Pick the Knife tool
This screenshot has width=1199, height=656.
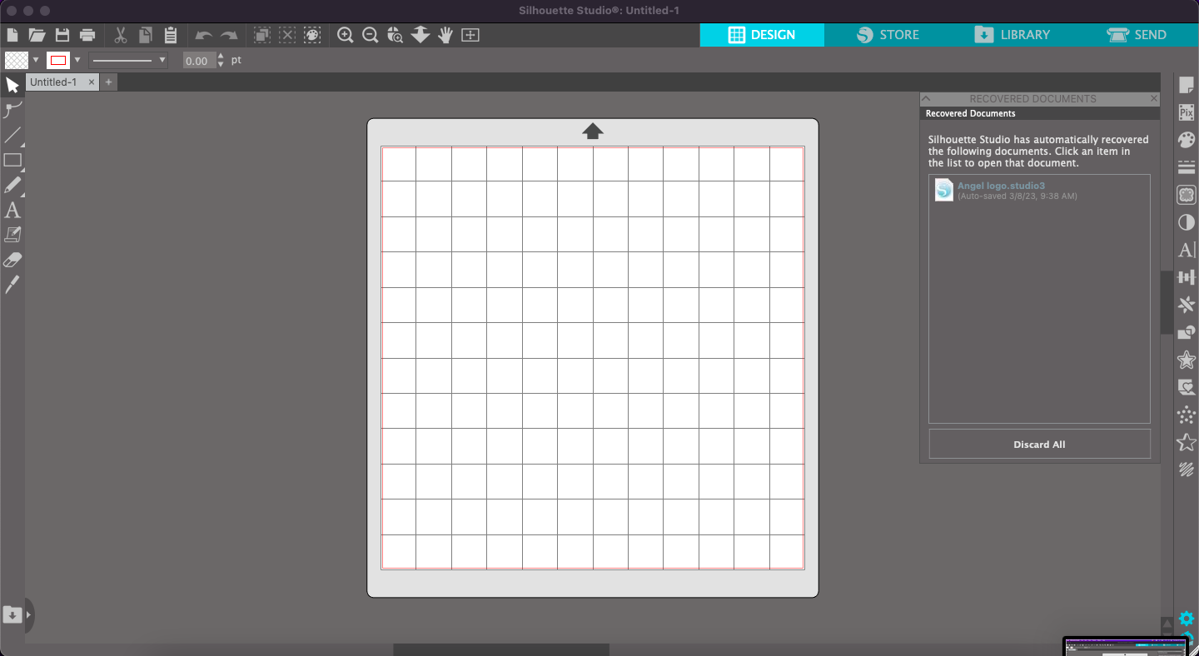point(12,285)
